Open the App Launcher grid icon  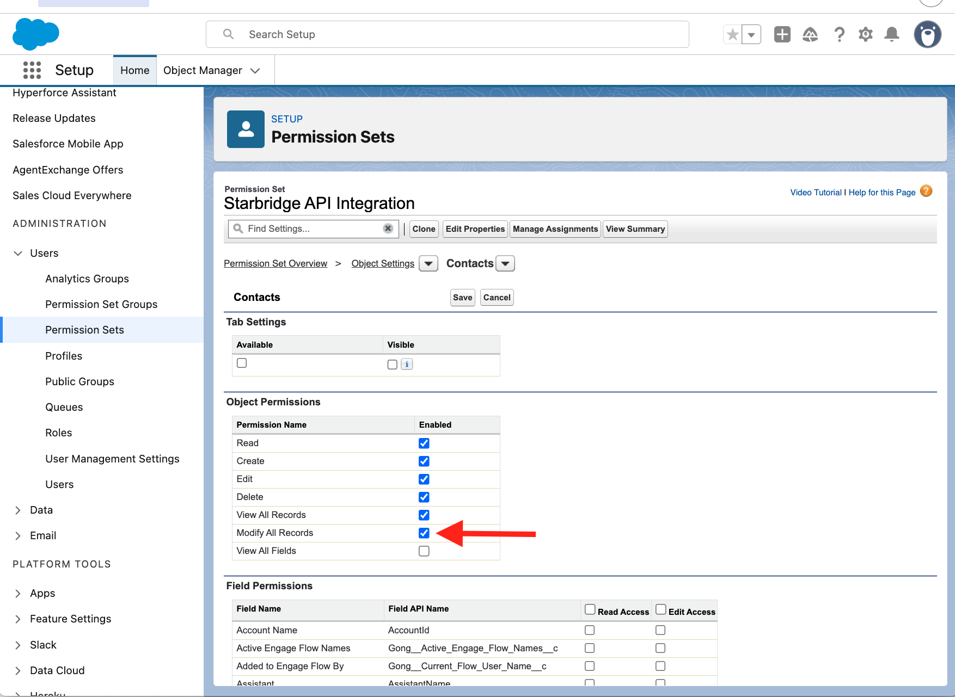(x=32, y=70)
